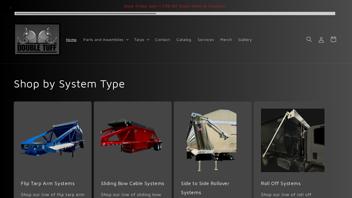Click the blue flip tarp trailer image
Viewport: 352px width, 198px height.
pos(52,139)
